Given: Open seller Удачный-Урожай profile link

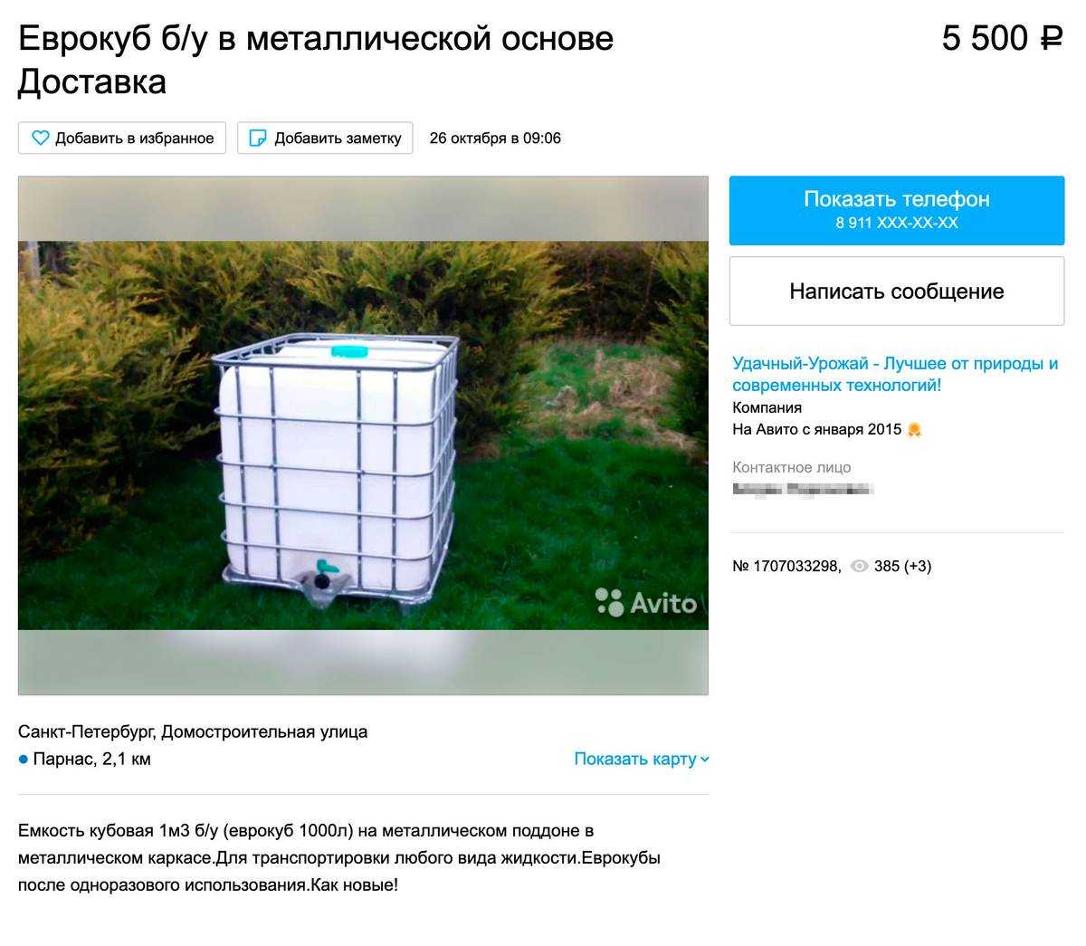Looking at the screenshot, I should (x=895, y=374).
